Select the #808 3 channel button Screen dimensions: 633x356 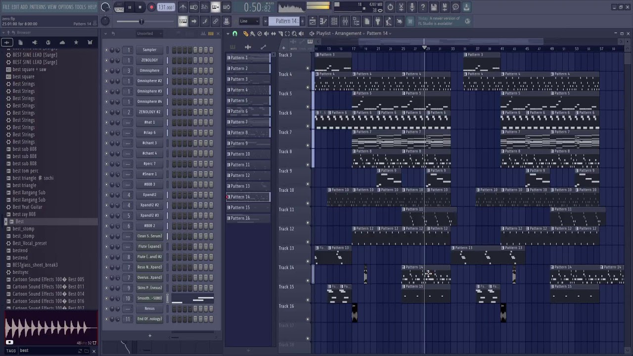point(149,184)
